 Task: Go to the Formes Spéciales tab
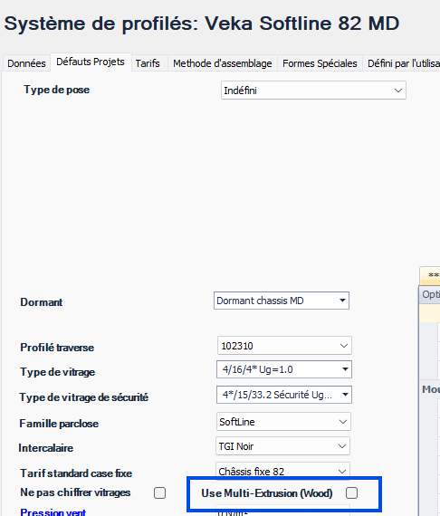[320, 63]
